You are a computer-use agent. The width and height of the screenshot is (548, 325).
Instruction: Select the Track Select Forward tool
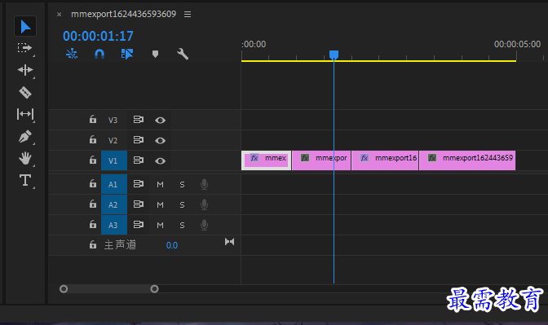tap(24, 48)
